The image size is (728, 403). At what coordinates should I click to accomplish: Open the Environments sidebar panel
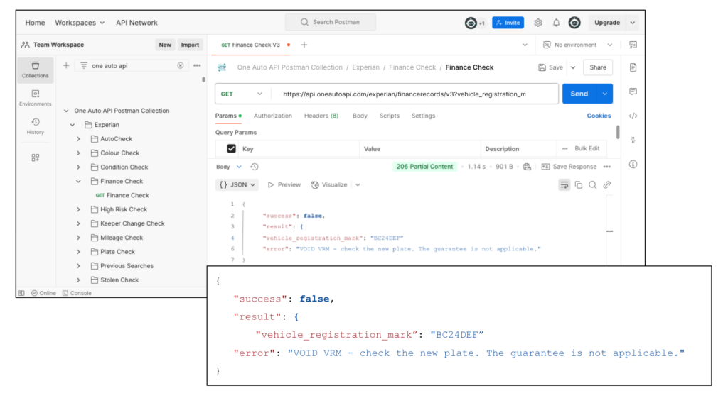[x=36, y=98]
